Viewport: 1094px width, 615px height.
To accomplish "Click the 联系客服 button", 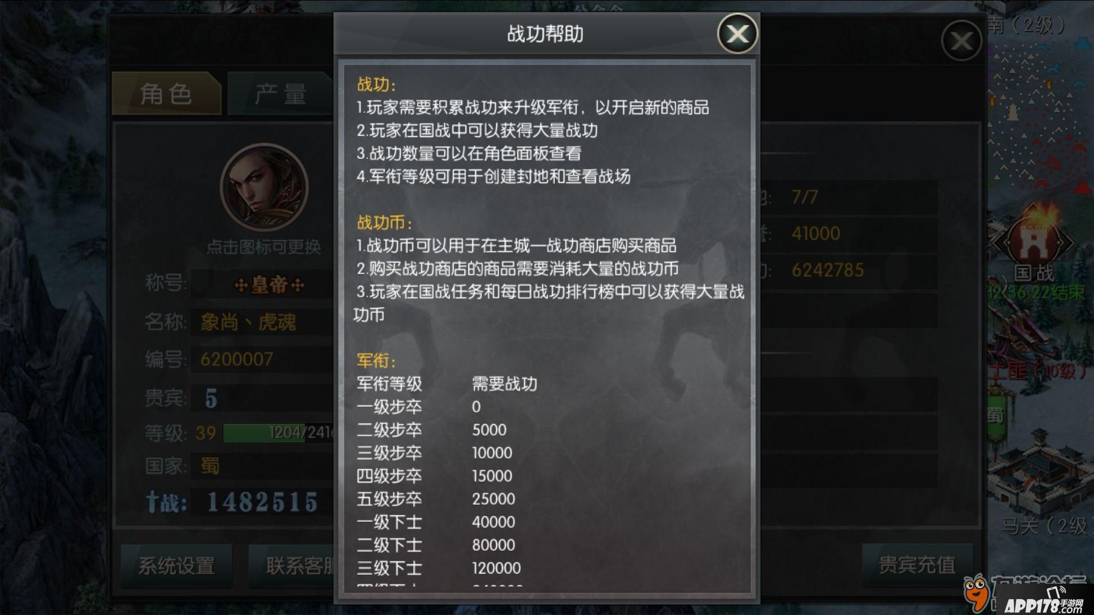I will [x=292, y=565].
